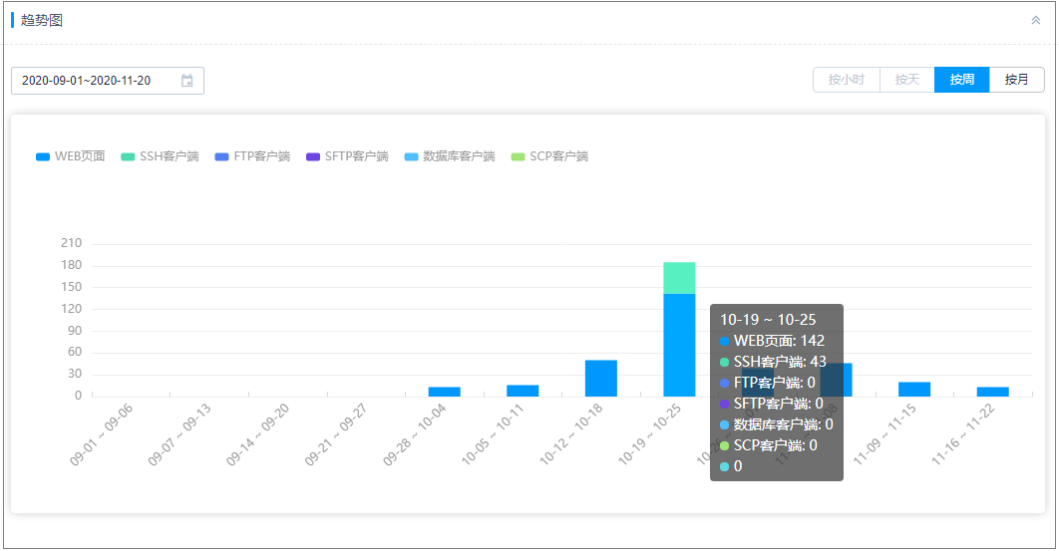The width and height of the screenshot is (1059, 551).
Task: Click the bar for 11-16 ~ 11-22
Action: click(992, 392)
